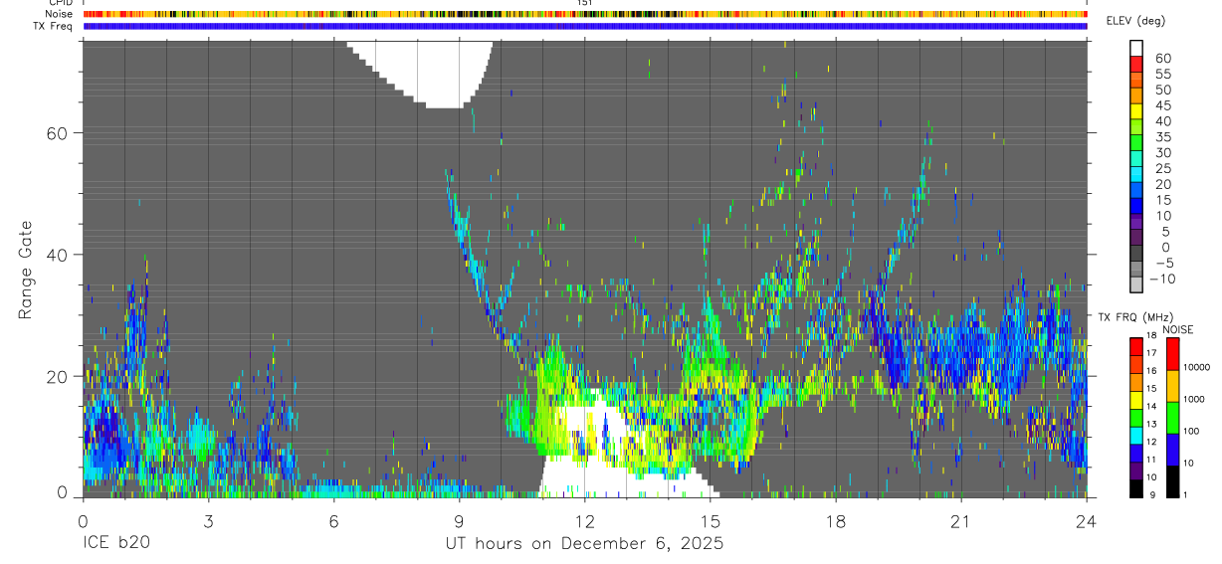This screenshot has width=1222, height=564.
Task: Select the '16' label on TX FRQ colorbar
Action: click(x=1150, y=372)
